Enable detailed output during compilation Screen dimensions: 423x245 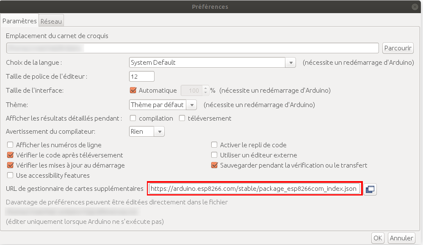133,118
